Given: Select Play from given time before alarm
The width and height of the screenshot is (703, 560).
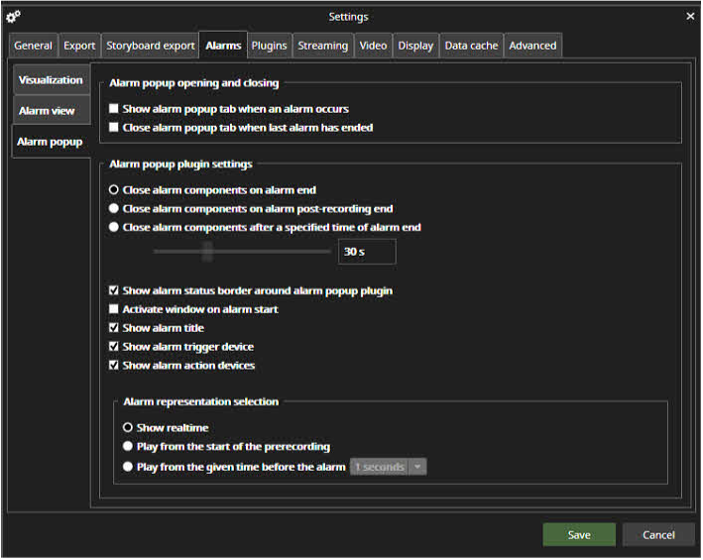Looking at the screenshot, I should 128,467.
